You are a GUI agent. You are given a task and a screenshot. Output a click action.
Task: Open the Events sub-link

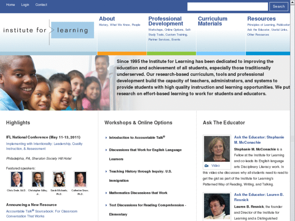[x=176, y=39]
